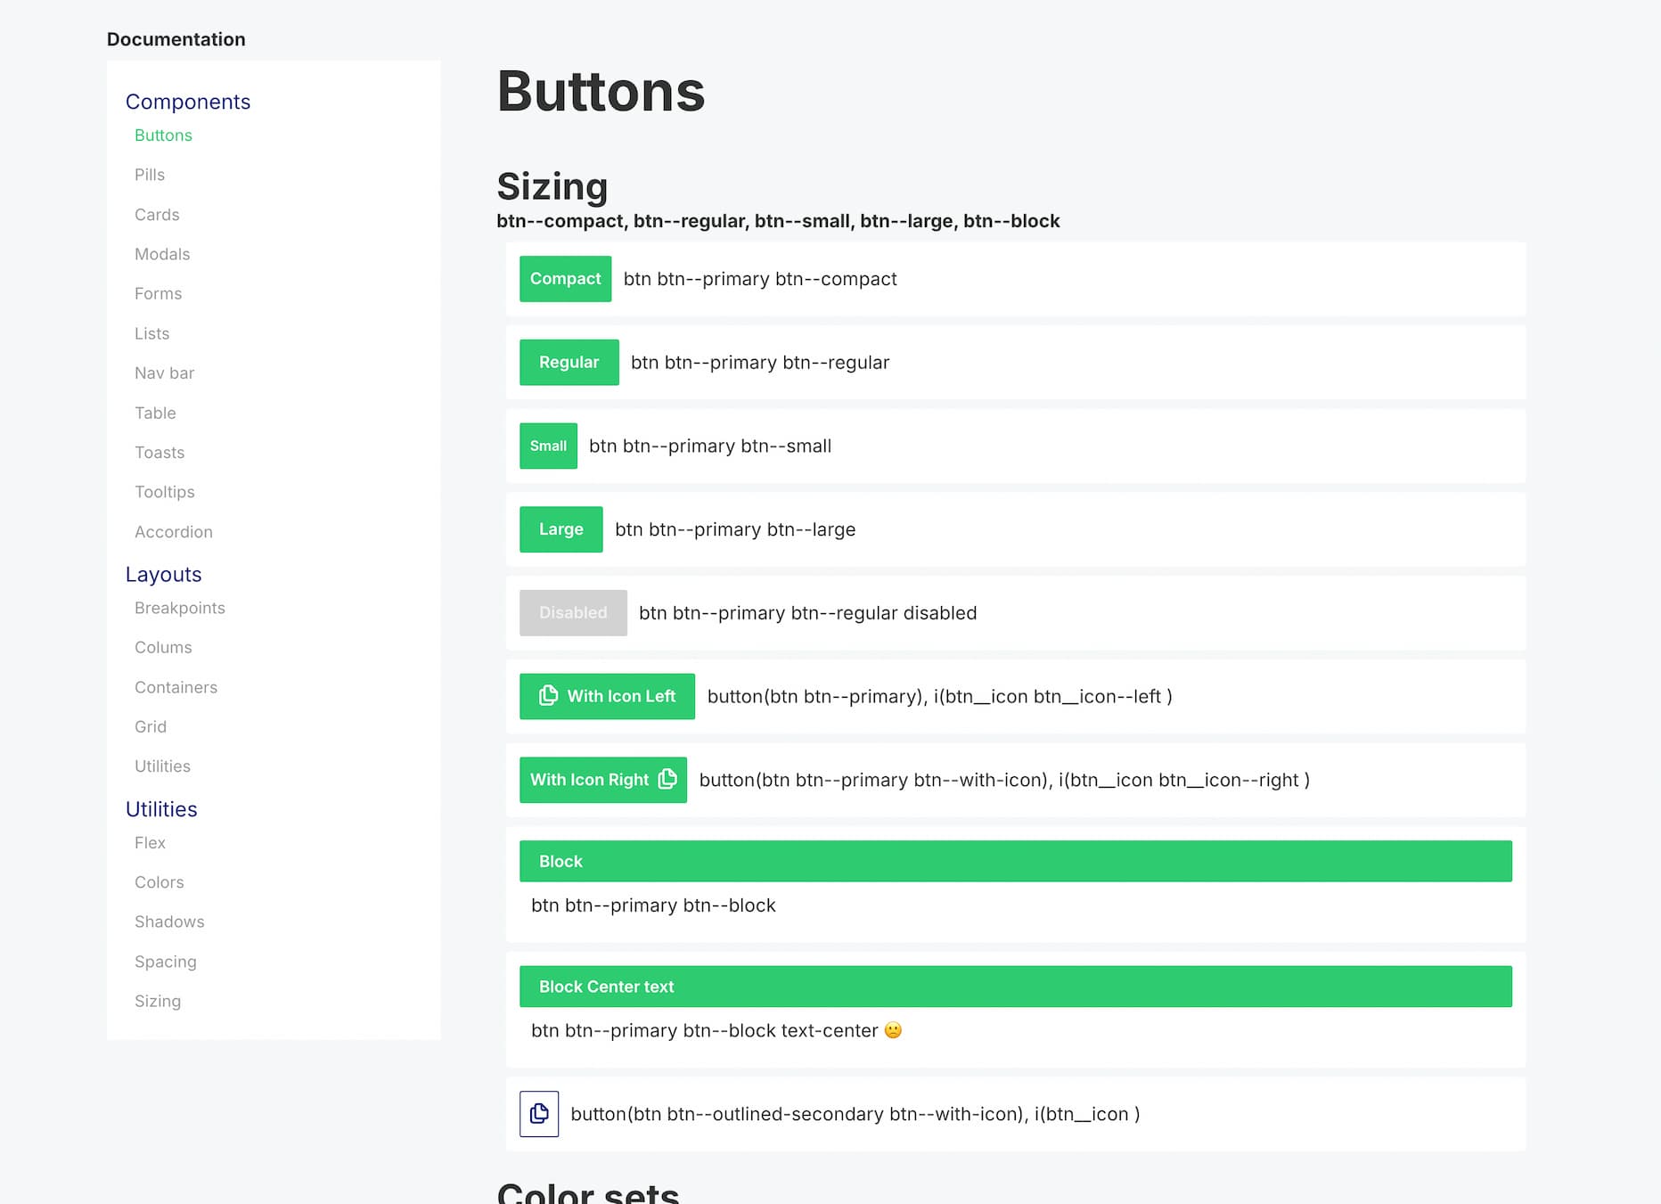This screenshot has height=1204, width=1661.
Task: Open the Tooltips sidebar link
Action: pos(165,492)
